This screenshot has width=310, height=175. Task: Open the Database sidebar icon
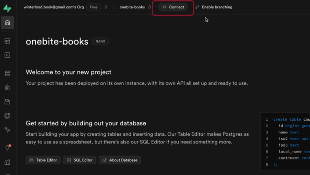[7, 73]
